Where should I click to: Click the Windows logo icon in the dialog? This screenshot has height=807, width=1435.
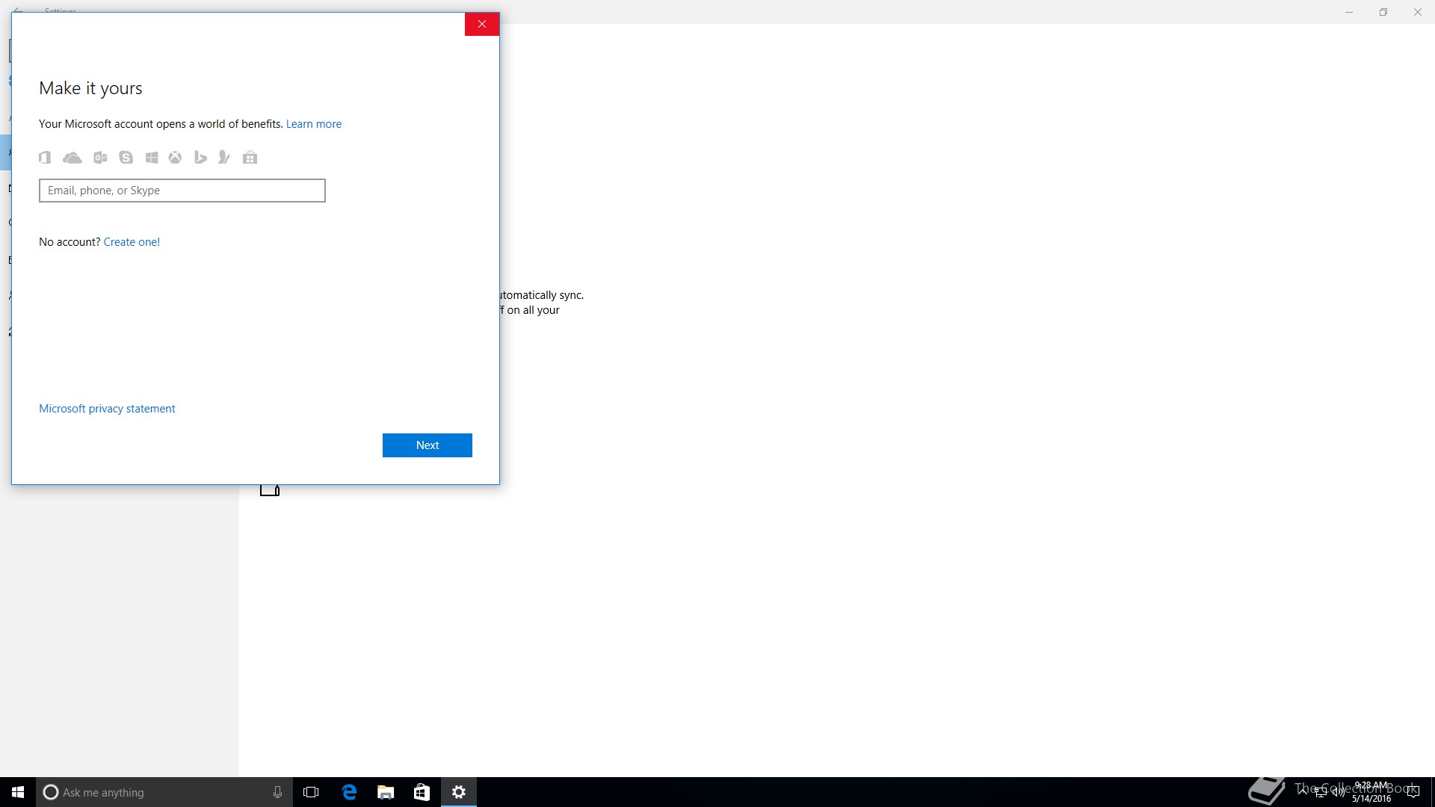tap(152, 158)
